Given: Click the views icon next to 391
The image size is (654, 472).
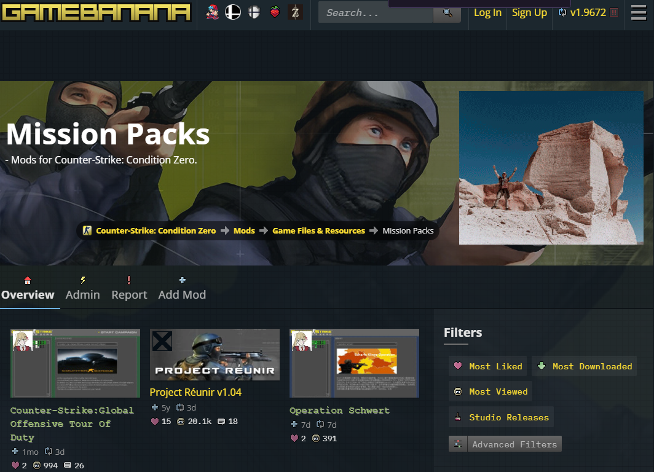Looking at the screenshot, I should (x=316, y=438).
